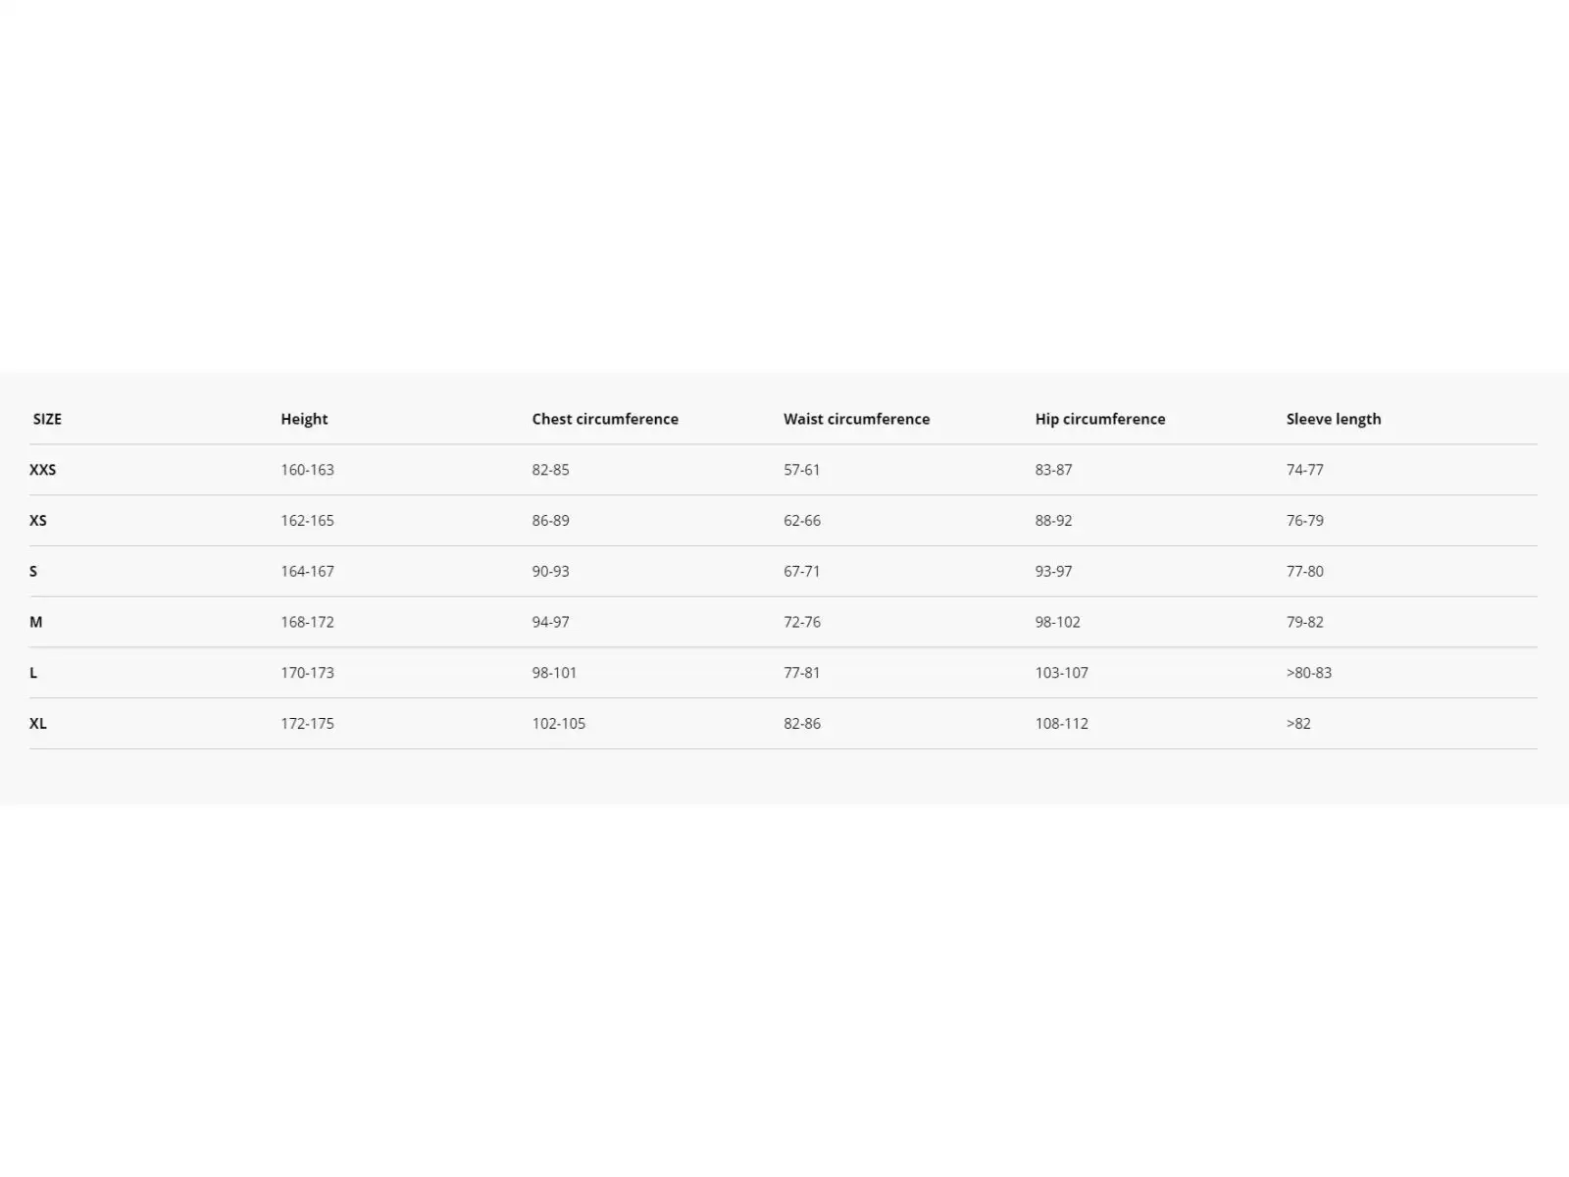The width and height of the screenshot is (1569, 1177).
Task: Click the >80-83 sleeve length value
Action: [1309, 673]
